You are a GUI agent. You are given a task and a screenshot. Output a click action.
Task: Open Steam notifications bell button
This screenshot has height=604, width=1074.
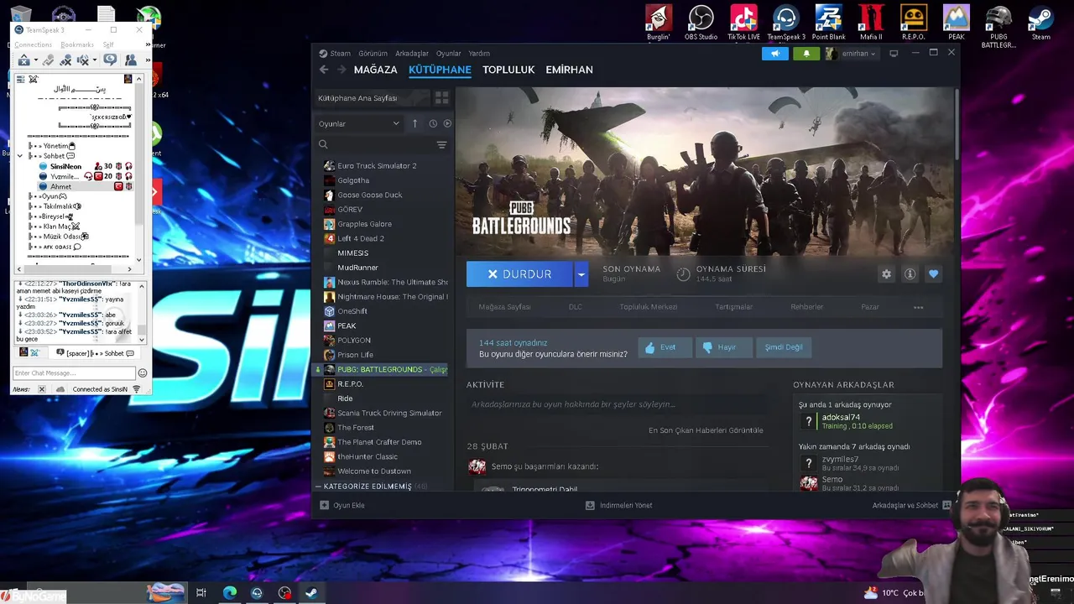point(806,53)
